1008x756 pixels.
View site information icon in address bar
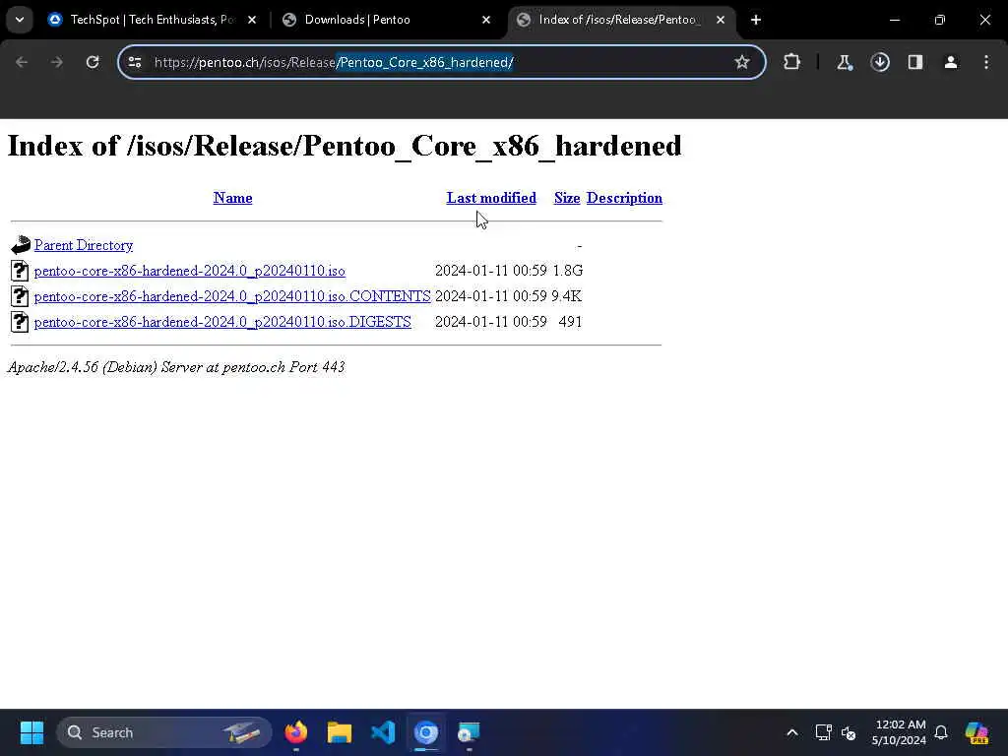pos(135,62)
